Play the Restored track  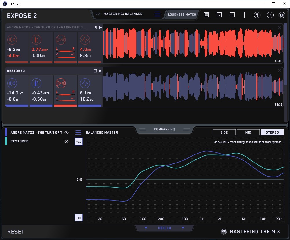point(100,71)
